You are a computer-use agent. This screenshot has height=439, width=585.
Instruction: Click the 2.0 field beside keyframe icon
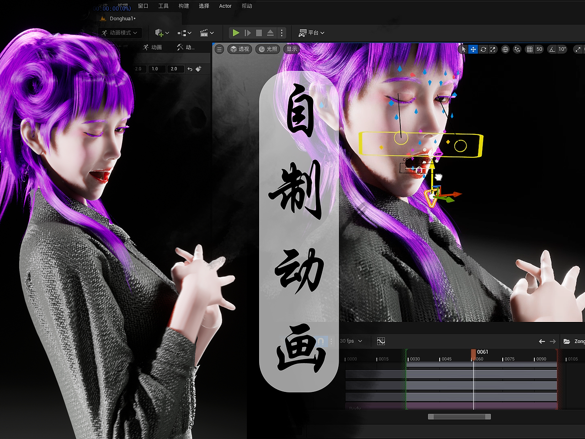pos(175,69)
